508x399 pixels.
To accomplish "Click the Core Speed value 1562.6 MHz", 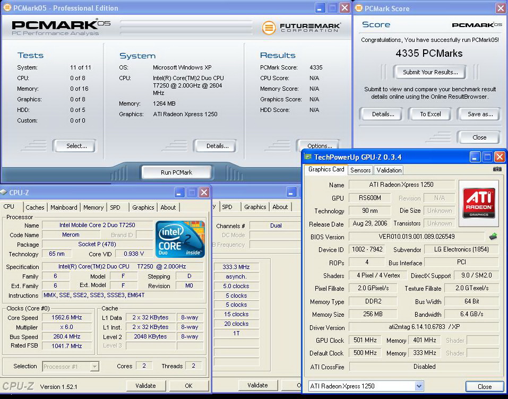I will pos(67,317).
